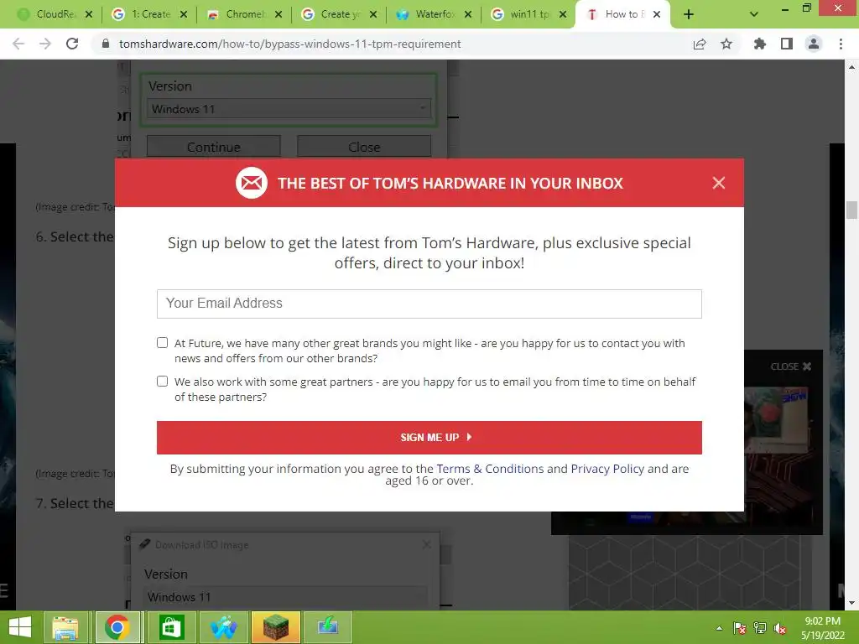The image size is (859, 644).
Task: Toggle the Chrome side panel icon
Action: [787, 44]
